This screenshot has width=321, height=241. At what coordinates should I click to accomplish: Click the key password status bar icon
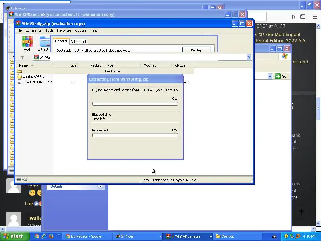pos(25,179)
